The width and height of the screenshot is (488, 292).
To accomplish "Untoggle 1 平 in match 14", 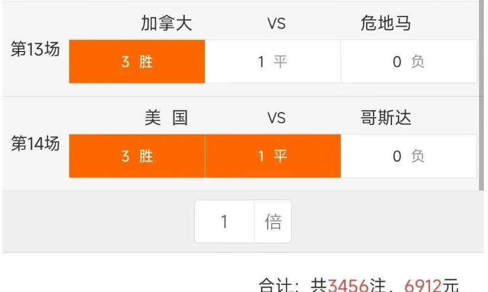I will [x=272, y=156].
